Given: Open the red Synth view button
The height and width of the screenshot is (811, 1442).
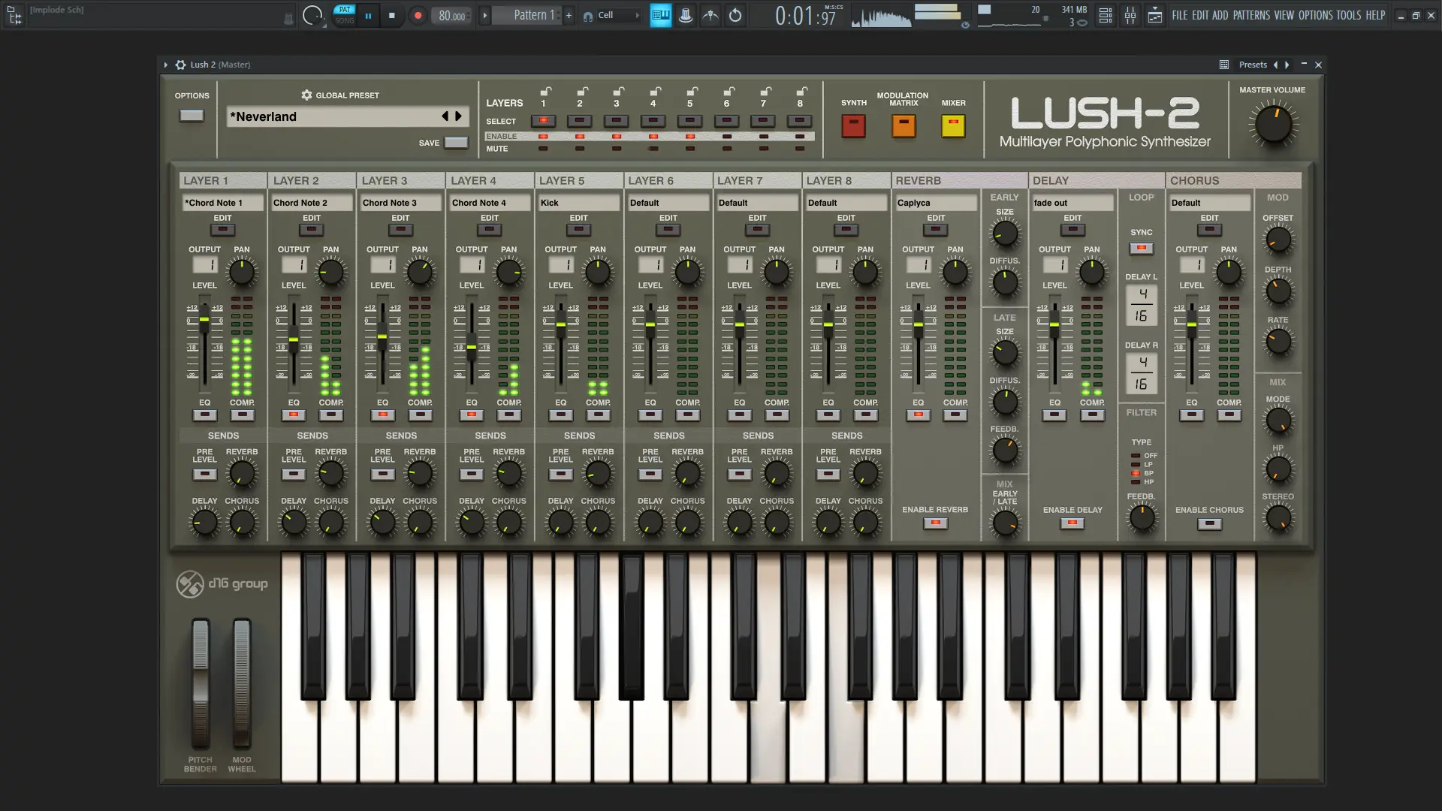Looking at the screenshot, I should [853, 125].
